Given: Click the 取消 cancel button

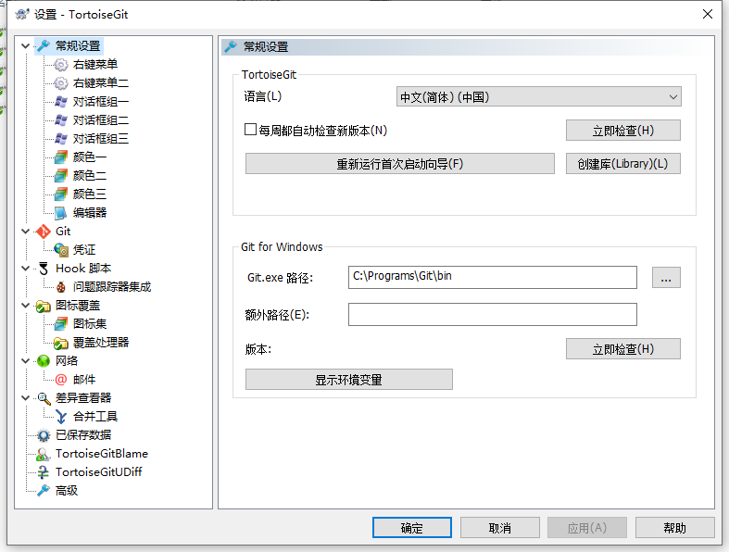Looking at the screenshot, I should click(500, 527).
